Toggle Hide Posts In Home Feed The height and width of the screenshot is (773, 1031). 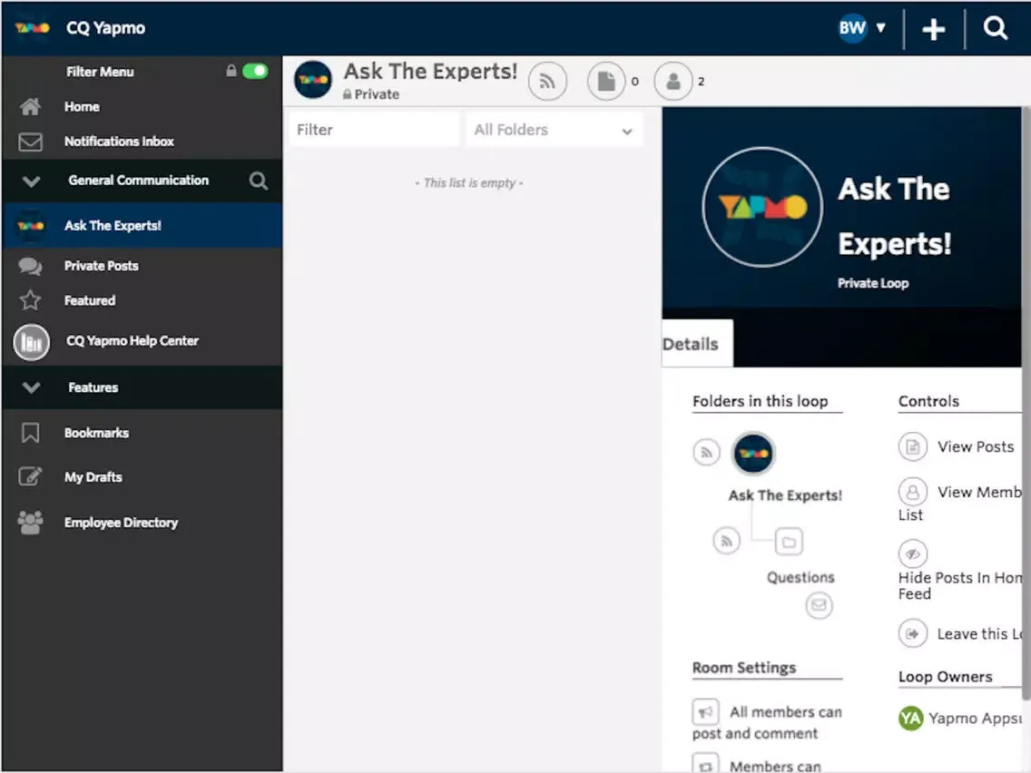point(913,553)
